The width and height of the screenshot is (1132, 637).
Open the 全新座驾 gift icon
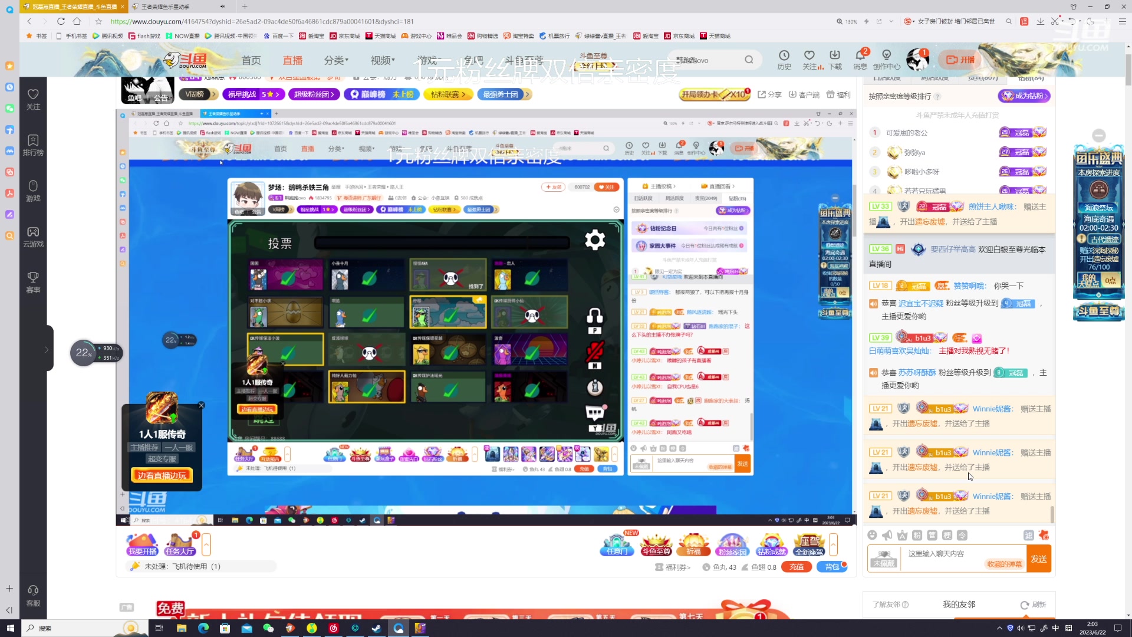[x=809, y=544]
